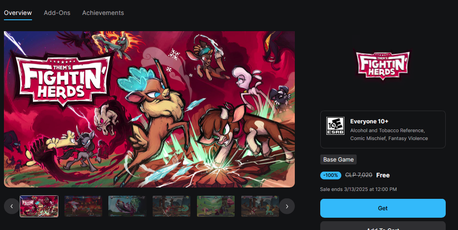Select the key art thumbnail with game logo
The height and width of the screenshot is (230, 458).
pyautogui.click(x=39, y=206)
